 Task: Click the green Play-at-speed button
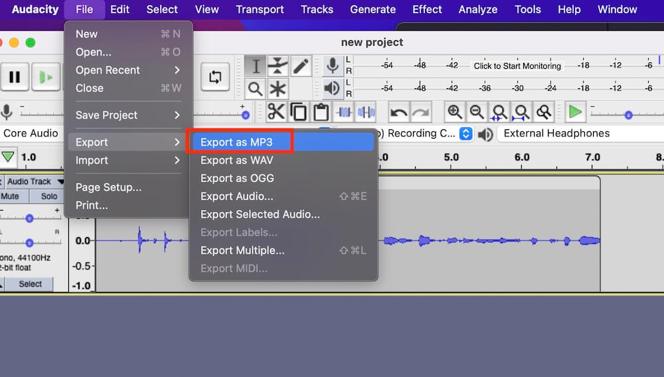pyautogui.click(x=575, y=112)
